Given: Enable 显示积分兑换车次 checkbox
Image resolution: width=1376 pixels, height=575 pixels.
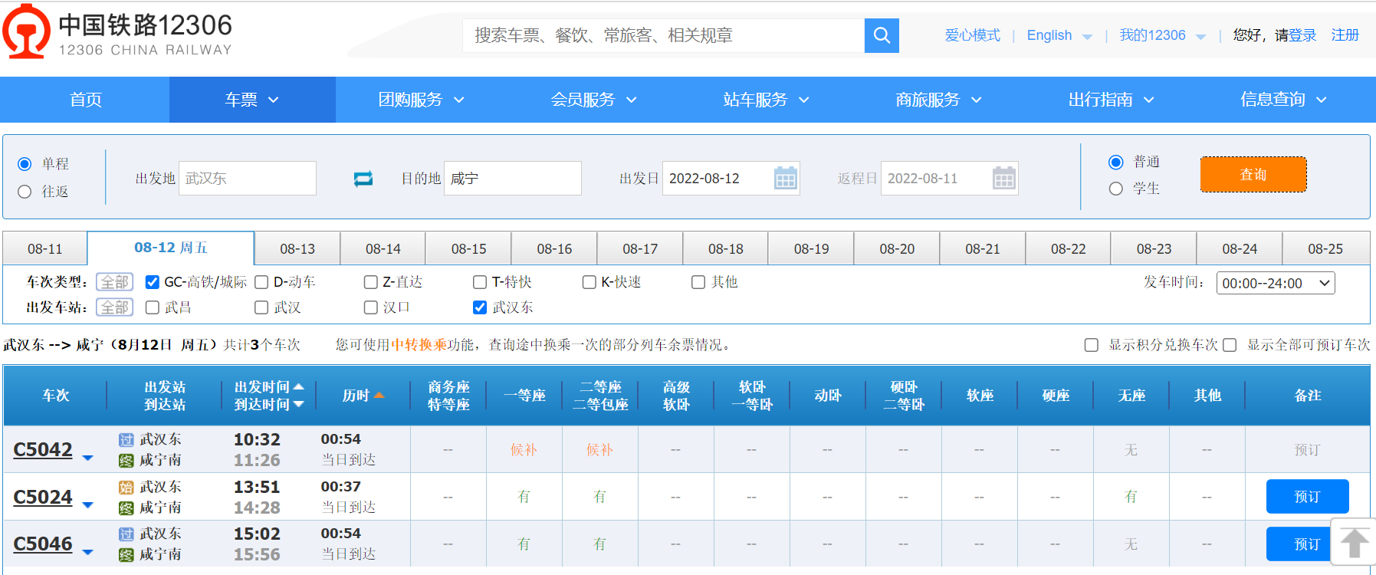Looking at the screenshot, I should pyautogui.click(x=1092, y=345).
